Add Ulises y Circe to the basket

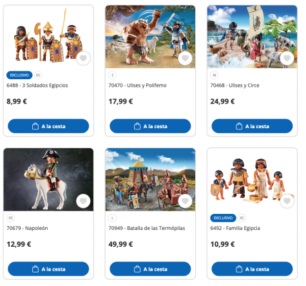pos(252,126)
